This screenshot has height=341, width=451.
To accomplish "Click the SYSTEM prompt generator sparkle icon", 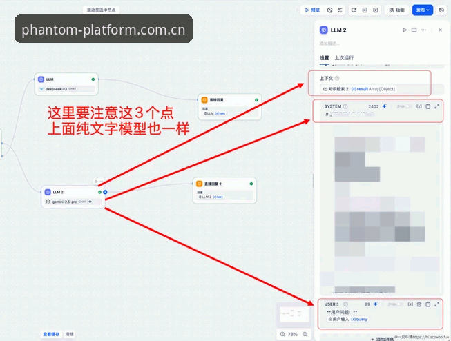I will 384,106.
